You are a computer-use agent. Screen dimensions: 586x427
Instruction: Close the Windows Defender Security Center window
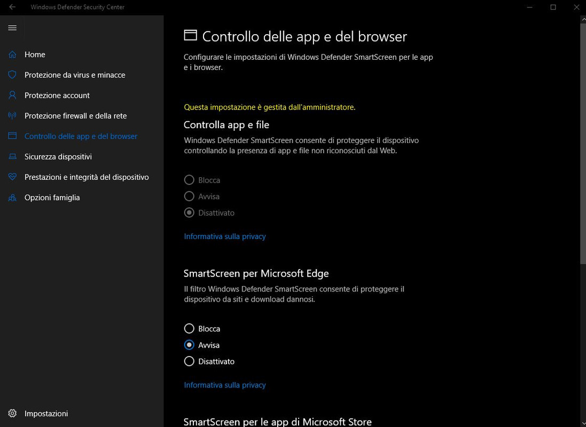(x=576, y=7)
